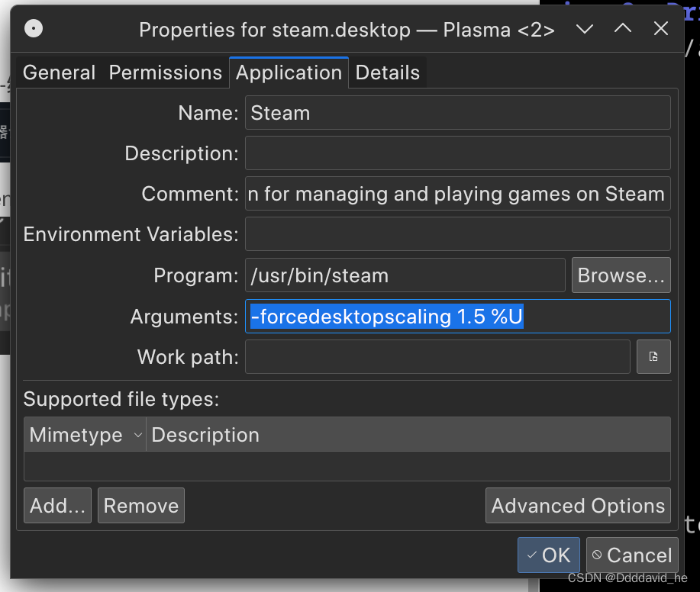Image resolution: width=700 pixels, height=592 pixels.
Task: Click the Name field containing Steam
Action: pos(457,113)
